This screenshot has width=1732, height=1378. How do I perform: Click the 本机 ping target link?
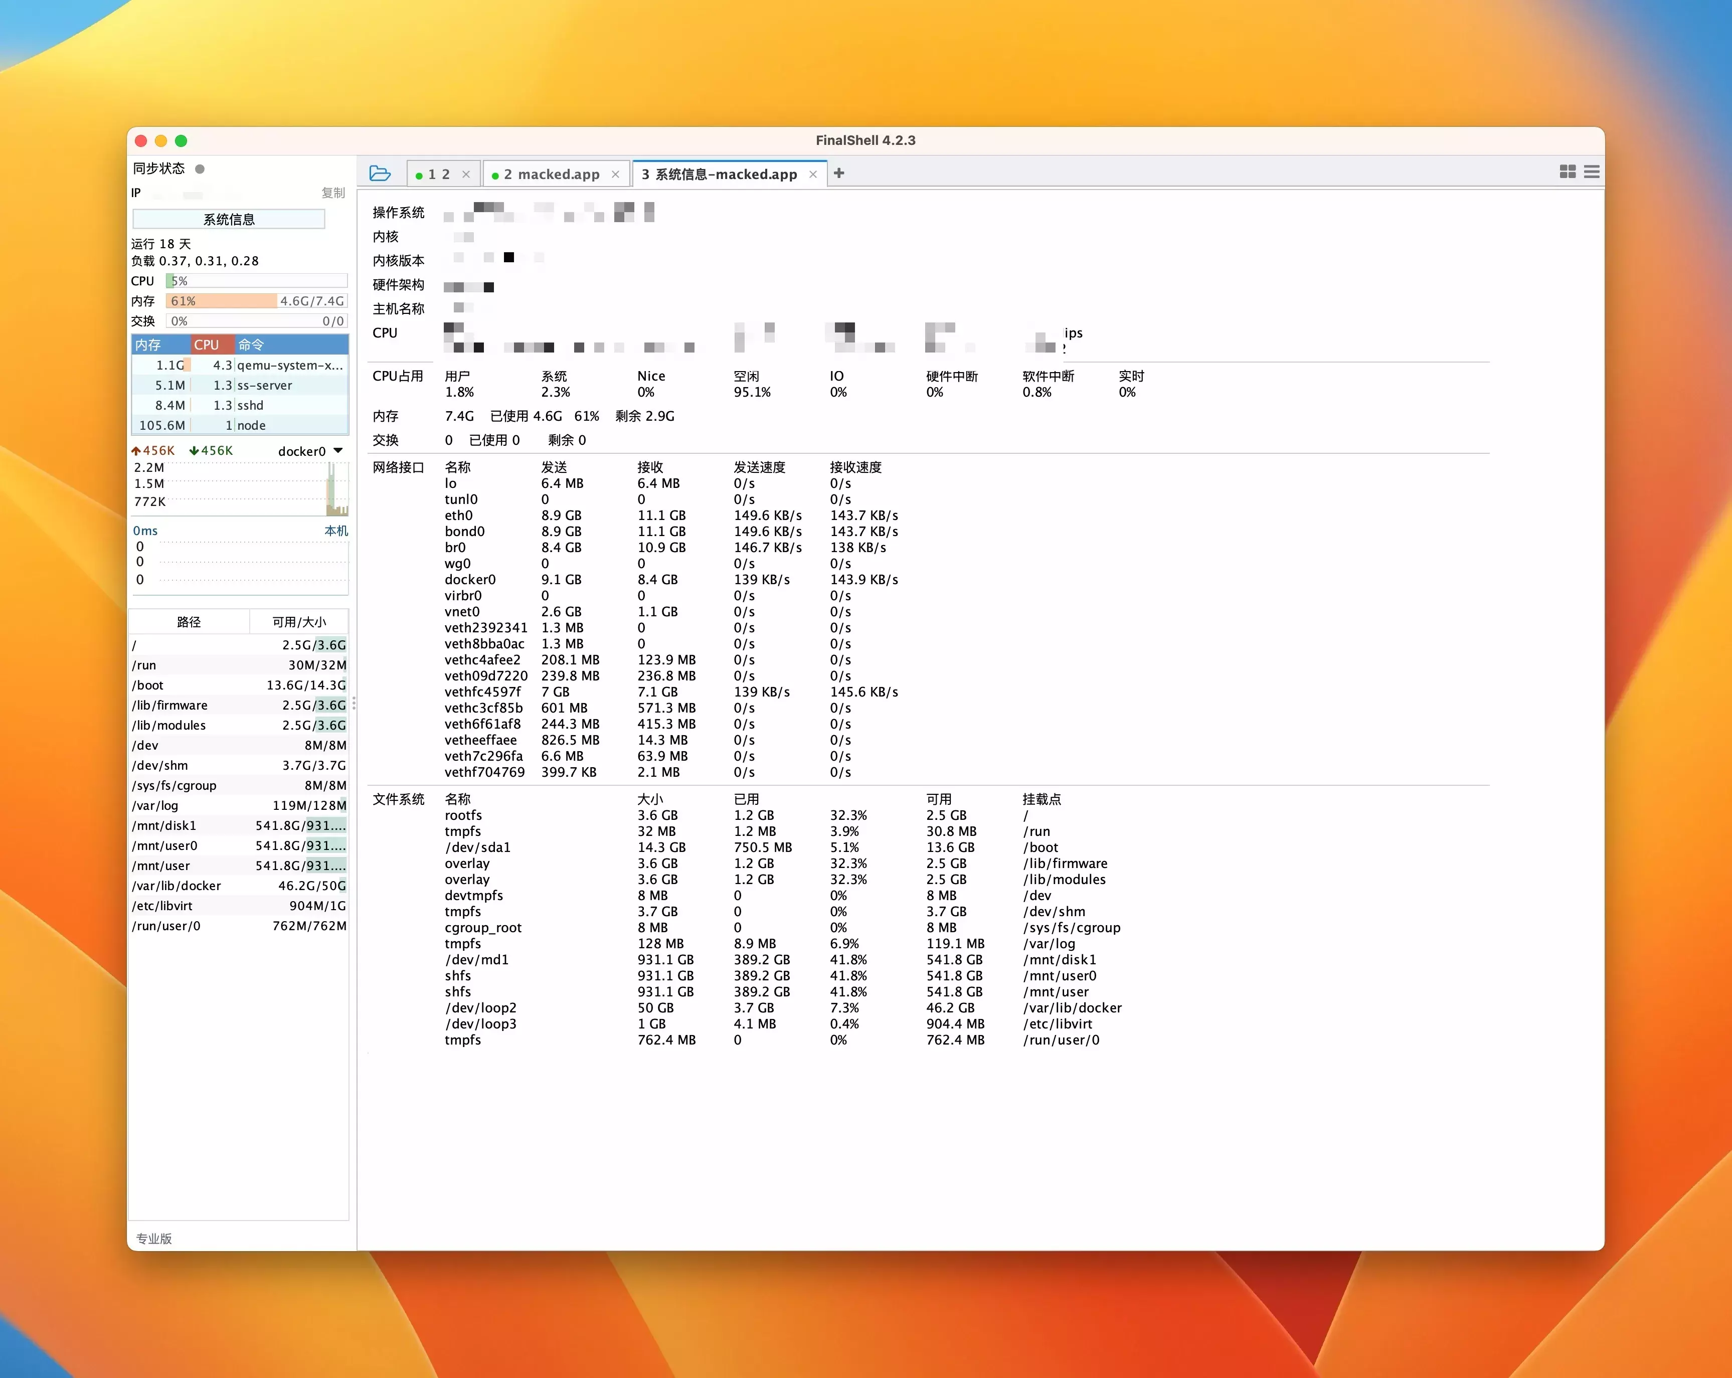(336, 531)
